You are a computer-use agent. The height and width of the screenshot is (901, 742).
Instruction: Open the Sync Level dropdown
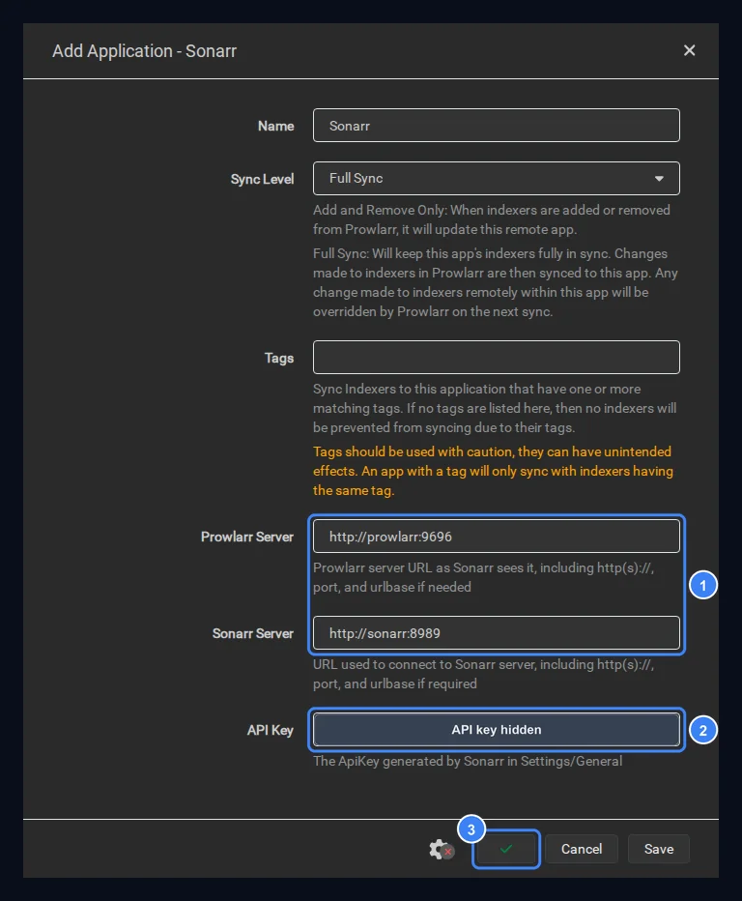497,178
